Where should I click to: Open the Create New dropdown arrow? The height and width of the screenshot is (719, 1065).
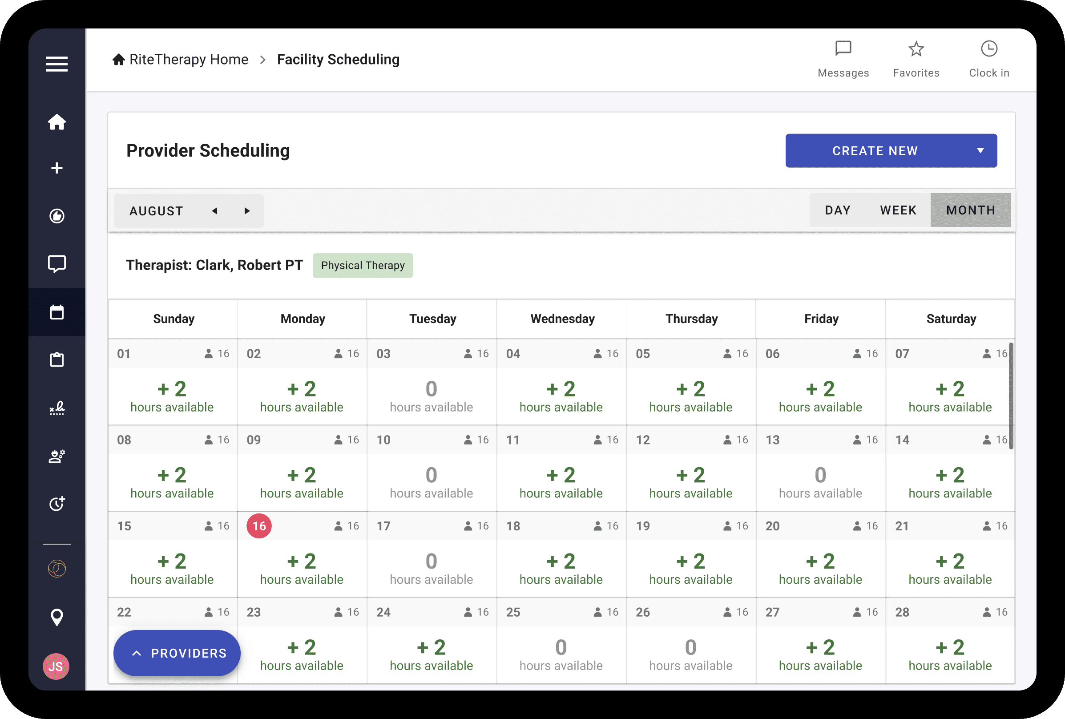[980, 150]
